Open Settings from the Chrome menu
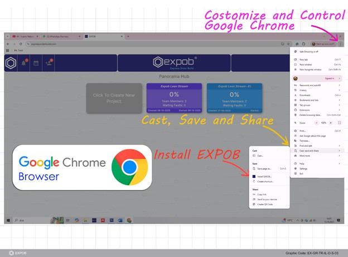The height and width of the screenshot is (257, 348). click(x=305, y=169)
